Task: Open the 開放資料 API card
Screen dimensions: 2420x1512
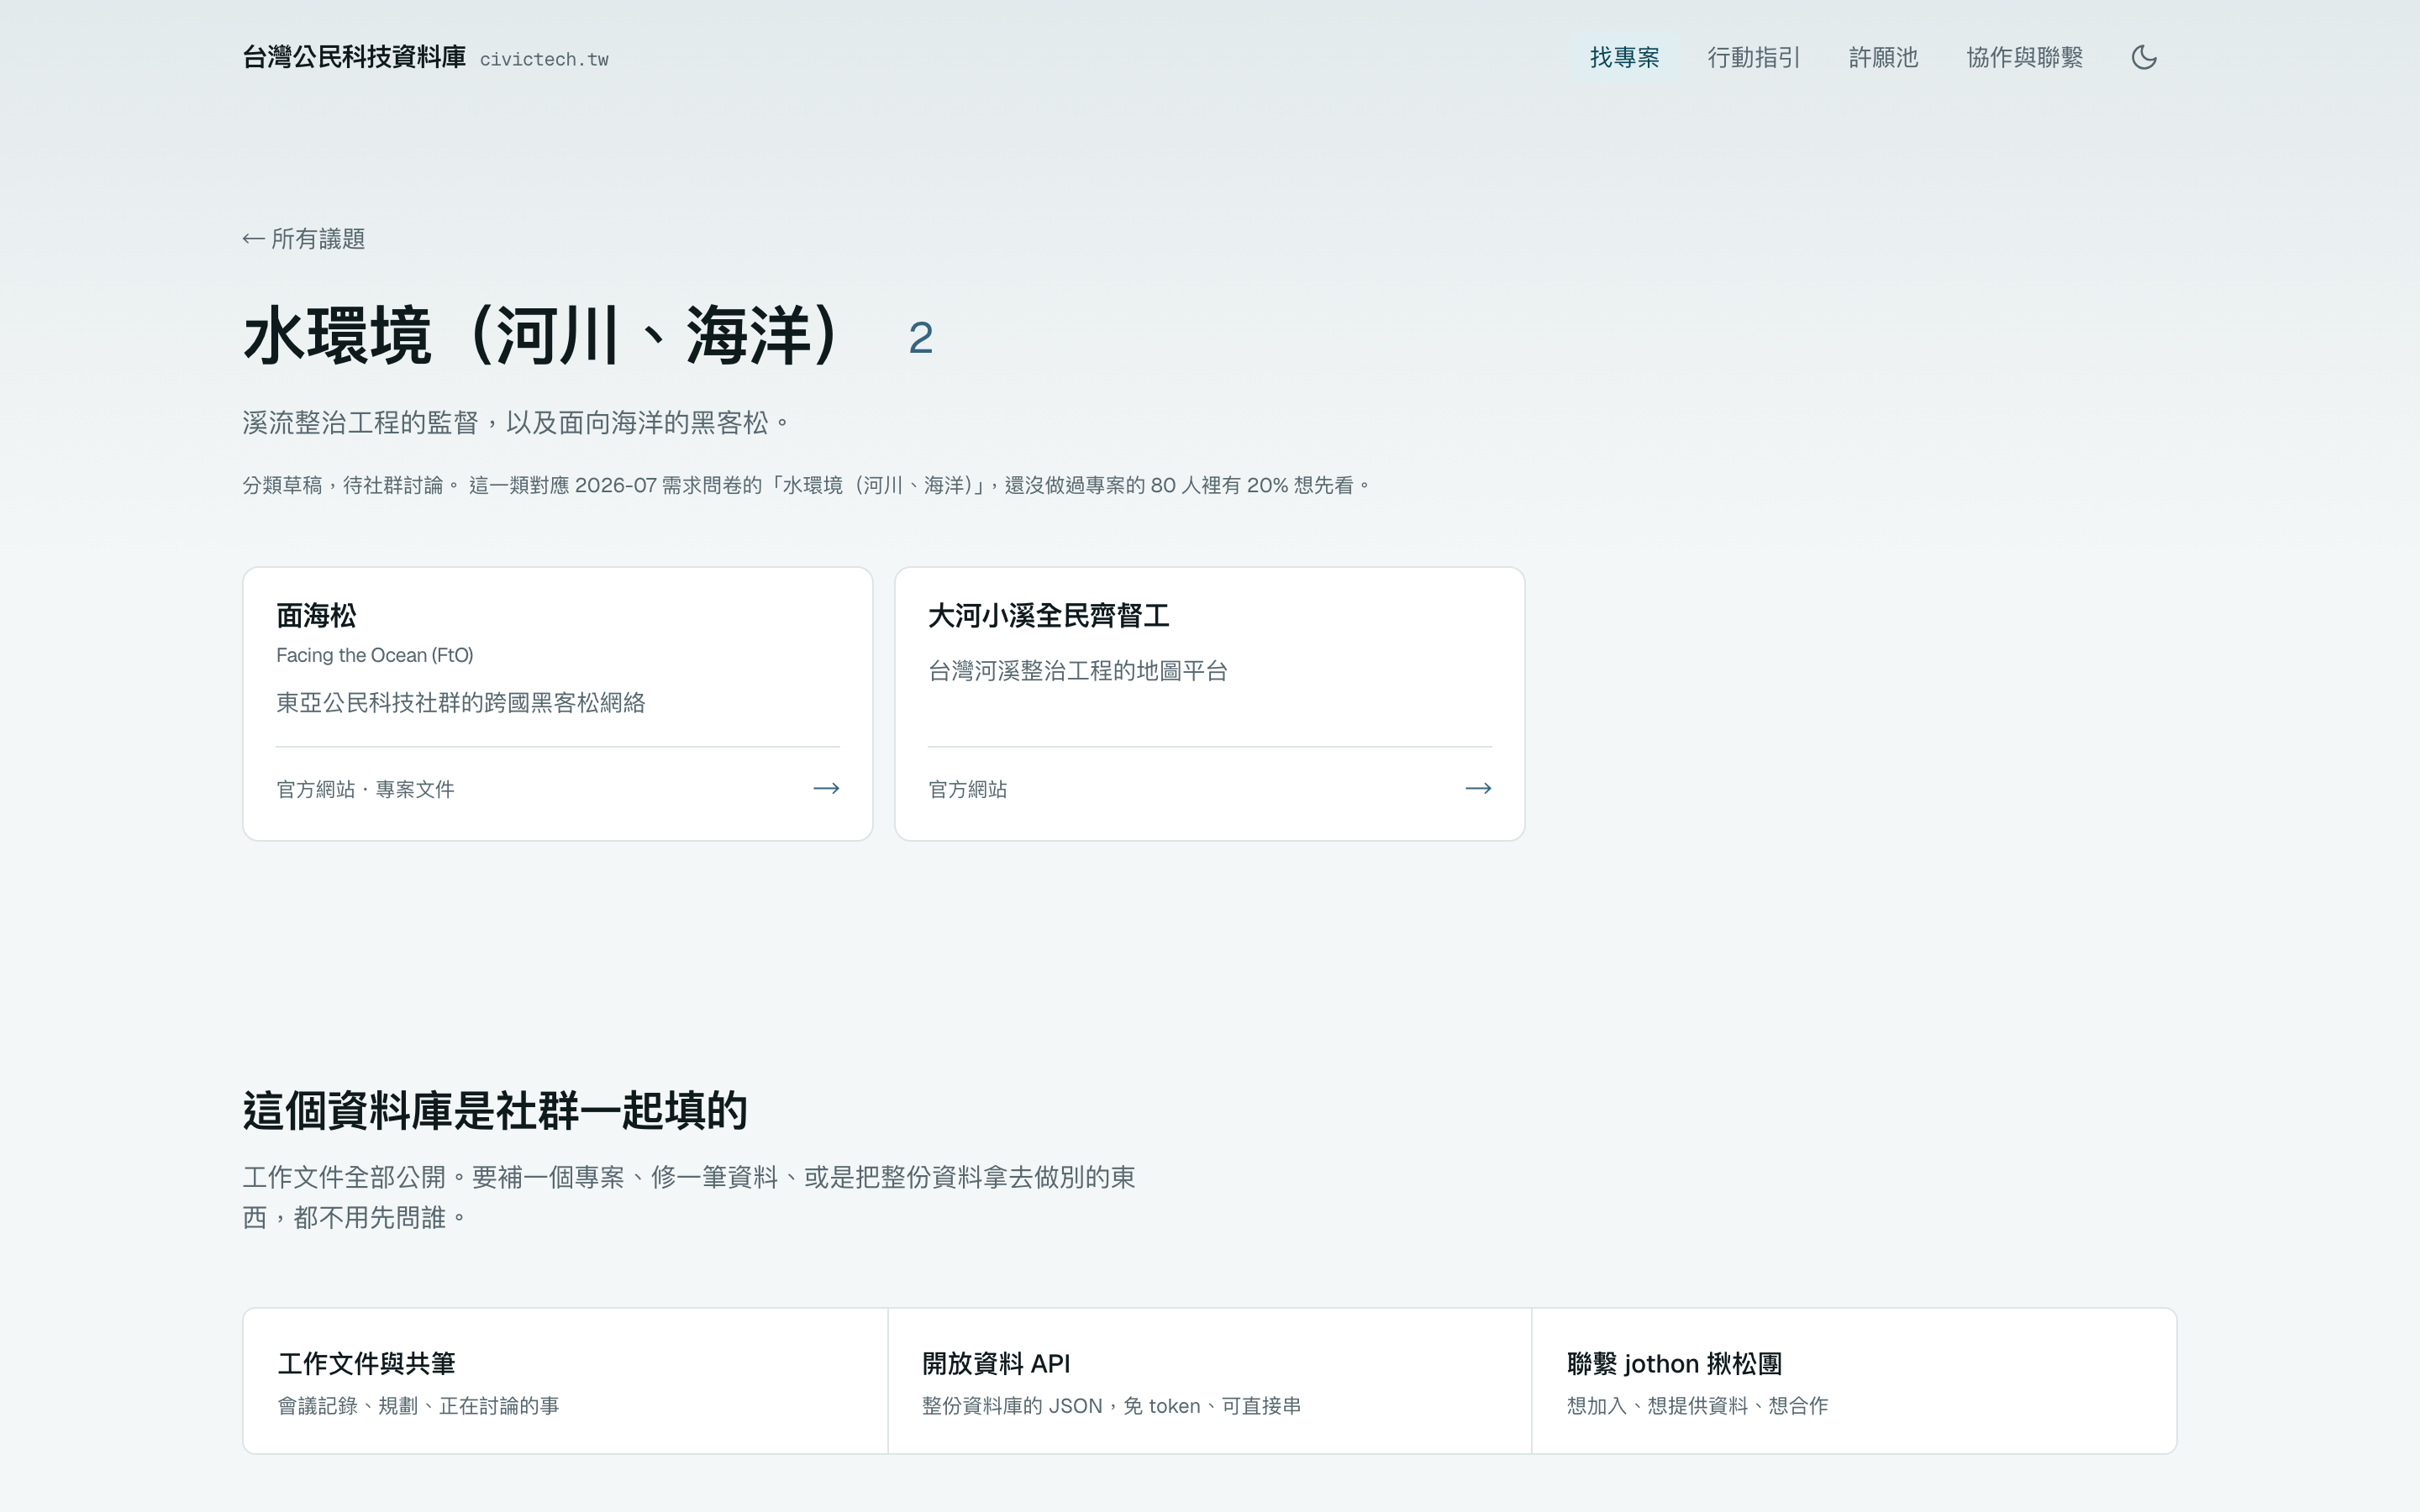Action: coord(1210,1381)
